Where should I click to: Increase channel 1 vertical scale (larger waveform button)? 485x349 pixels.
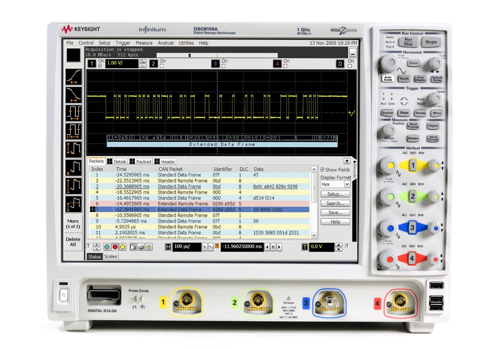click(x=143, y=62)
